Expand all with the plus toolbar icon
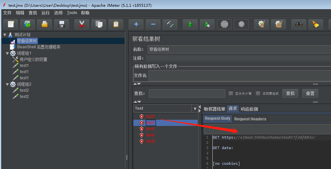Viewport: 331px width, 169px height. tap(136, 24)
